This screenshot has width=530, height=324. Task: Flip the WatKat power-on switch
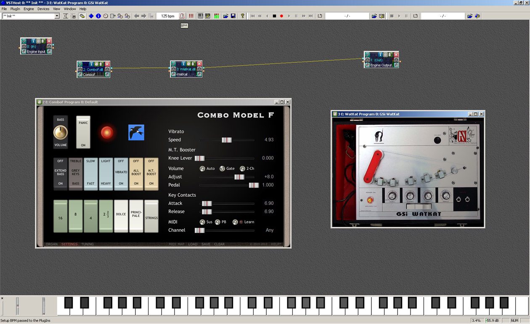[370, 200]
